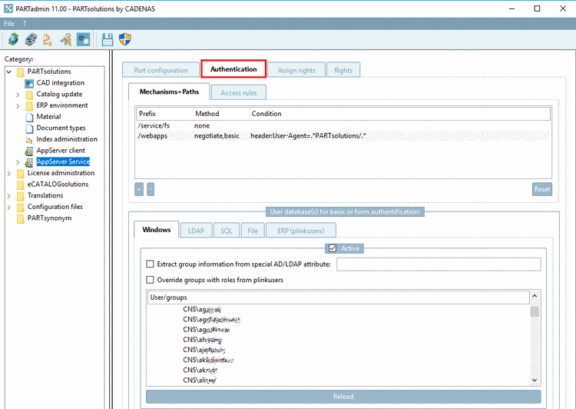Click the PARTsynonym folder icon
The width and height of the screenshot is (576, 409).
(x=21, y=219)
